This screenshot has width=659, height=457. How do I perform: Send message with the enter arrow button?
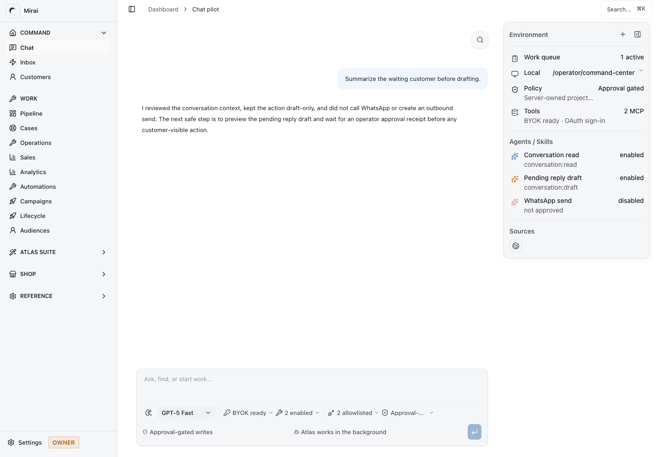point(475,432)
